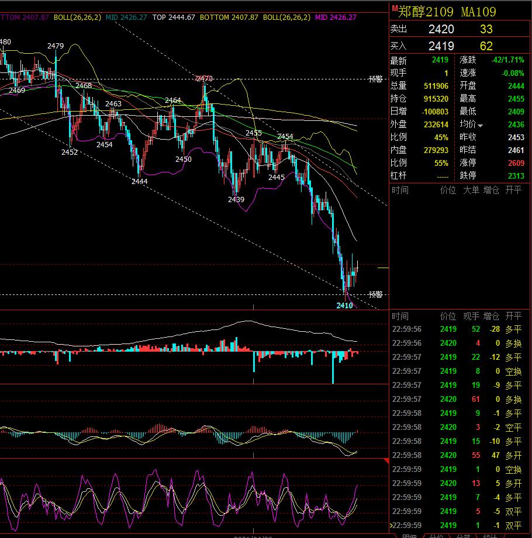
Task: Click the 2464 price label on chart
Action: [173, 100]
